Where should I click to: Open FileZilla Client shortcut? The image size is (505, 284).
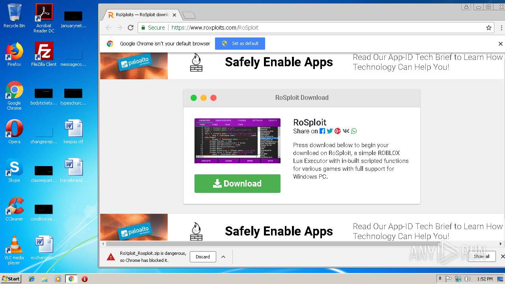[44, 54]
